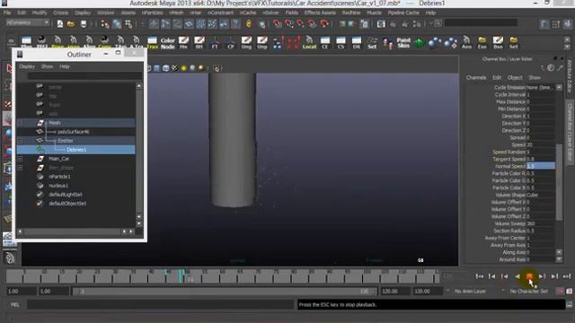Select nucleus1 in the Outliner

tap(58, 186)
